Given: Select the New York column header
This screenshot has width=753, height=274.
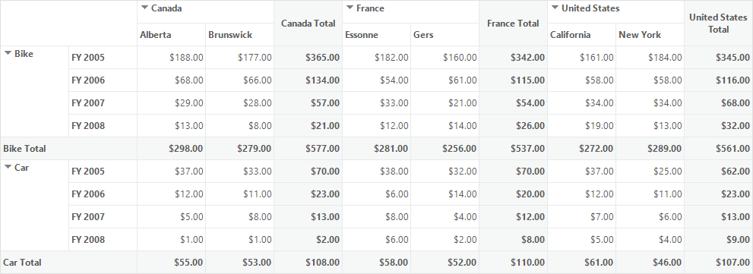Looking at the screenshot, I should click(650, 35).
